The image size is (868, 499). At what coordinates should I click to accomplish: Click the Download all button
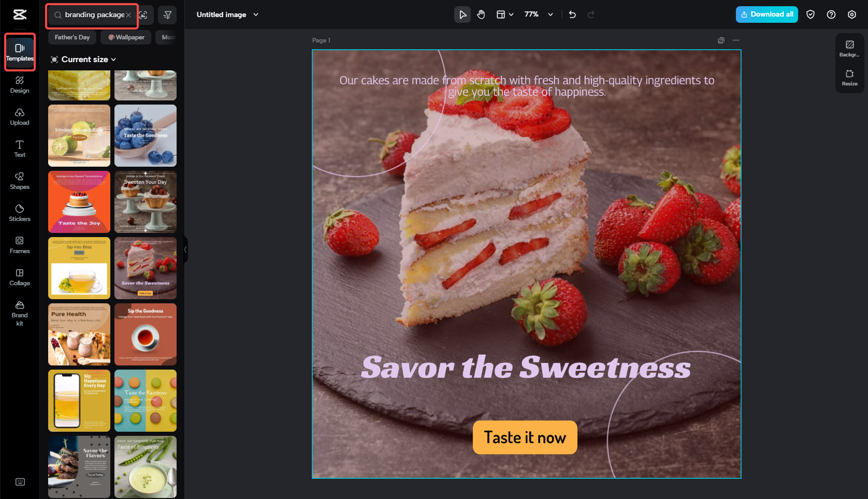(x=766, y=14)
